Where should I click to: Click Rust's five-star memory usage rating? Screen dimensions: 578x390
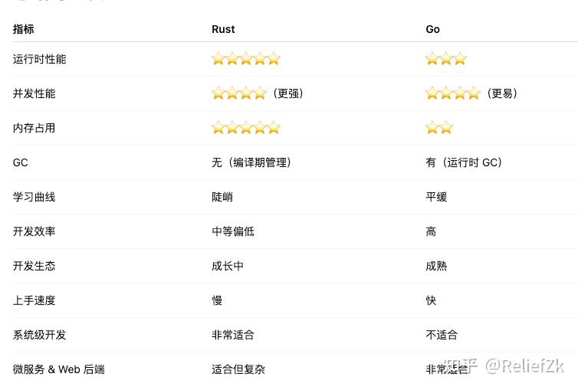pyautogui.click(x=246, y=128)
